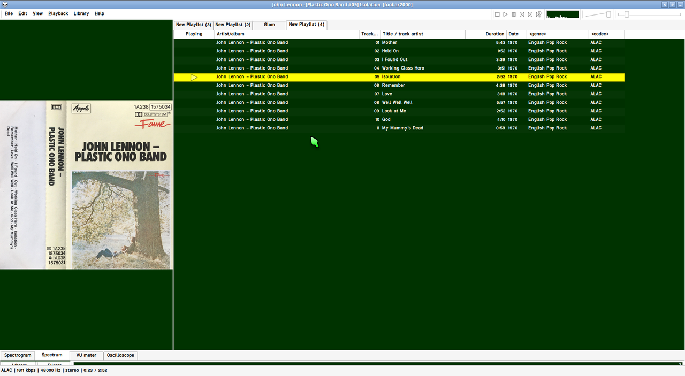Click the English Pop Rock genre in Hold On row

pos(547,51)
